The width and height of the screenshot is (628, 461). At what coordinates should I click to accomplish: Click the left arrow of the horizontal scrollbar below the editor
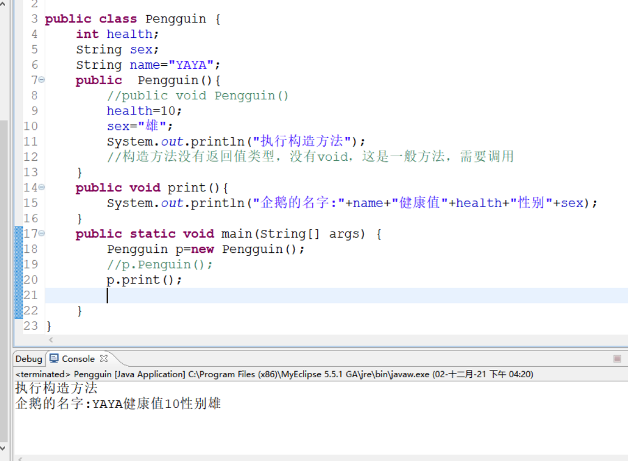pyautogui.click(x=50, y=340)
